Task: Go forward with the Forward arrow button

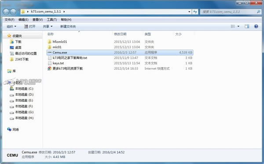Action: [x=13, y=12]
